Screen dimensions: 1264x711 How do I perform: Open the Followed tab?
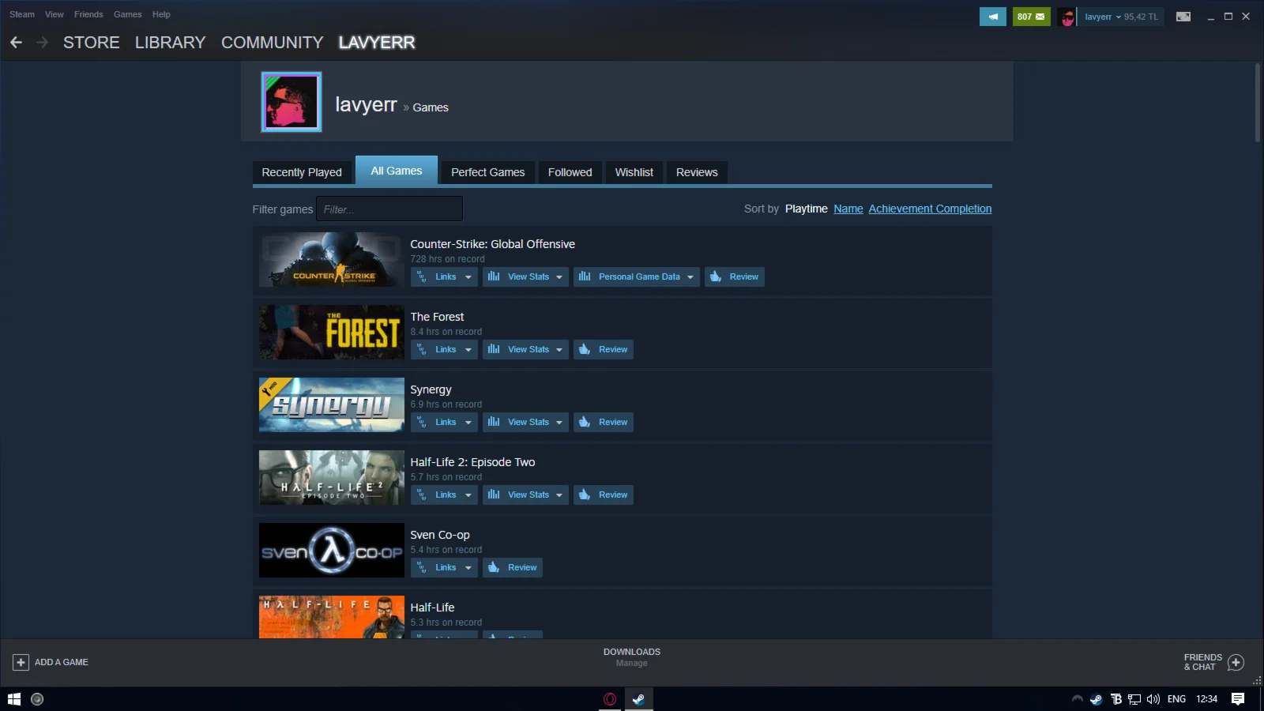(x=570, y=172)
